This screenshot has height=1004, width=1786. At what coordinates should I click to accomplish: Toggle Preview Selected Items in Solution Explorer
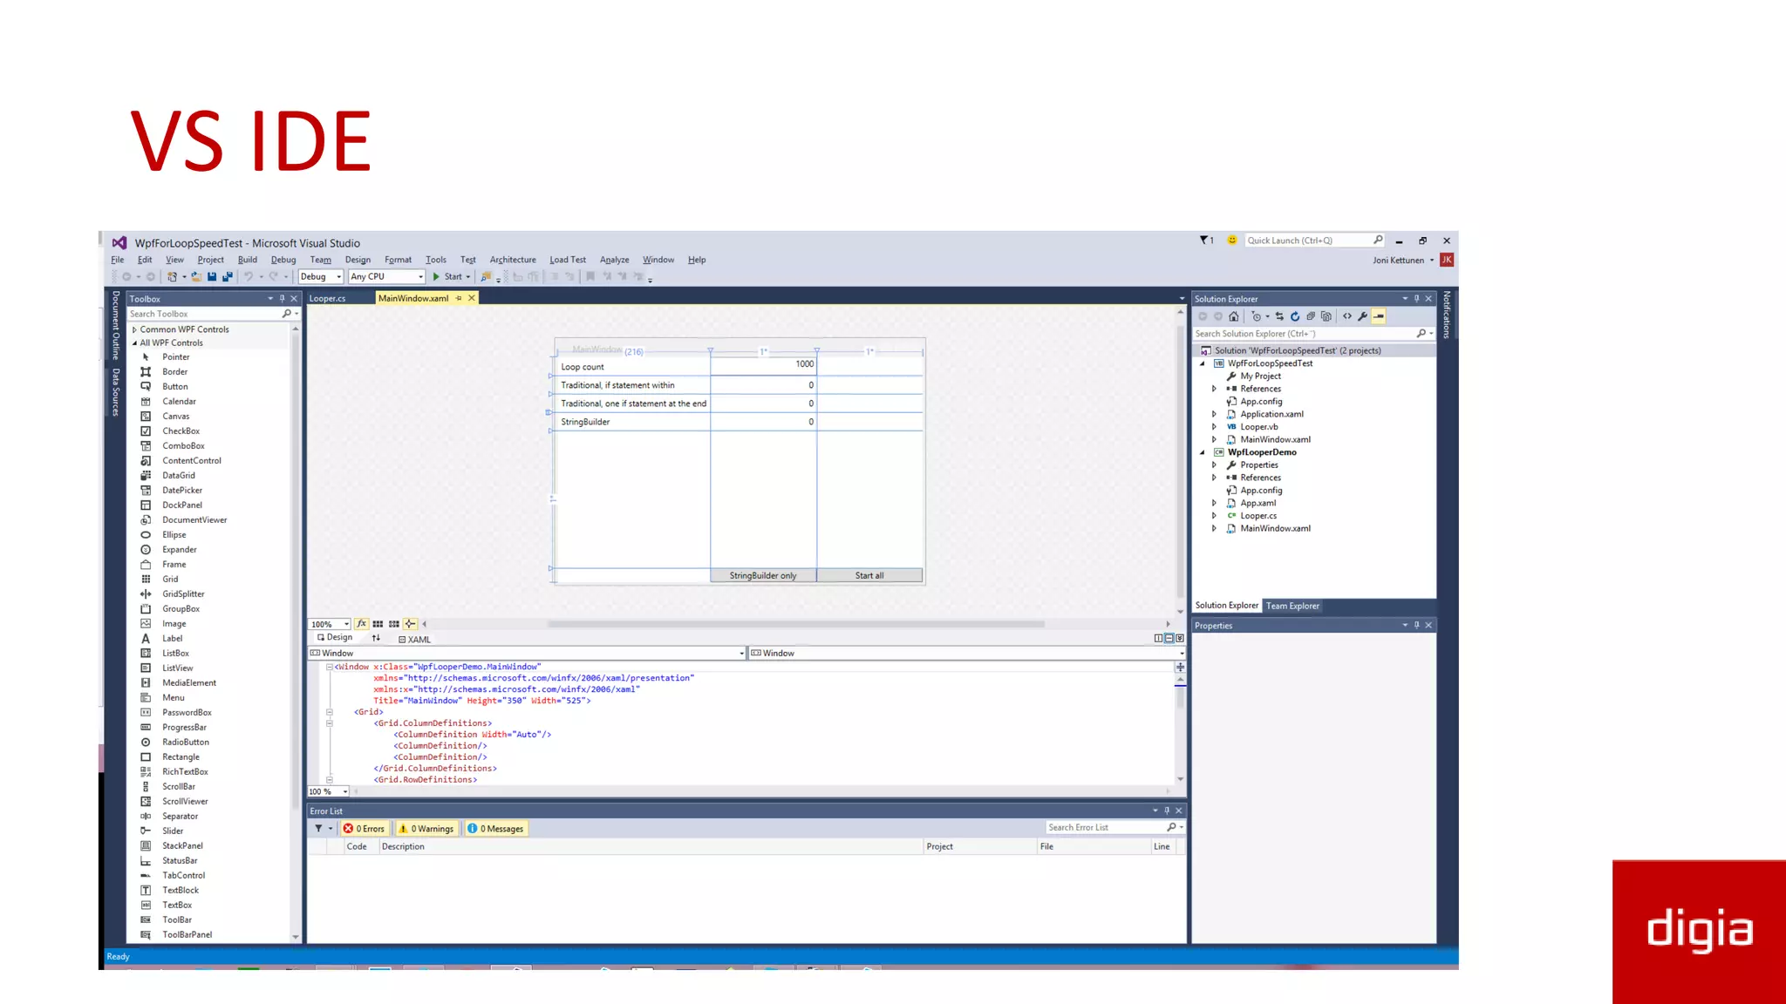(x=1379, y=316)
